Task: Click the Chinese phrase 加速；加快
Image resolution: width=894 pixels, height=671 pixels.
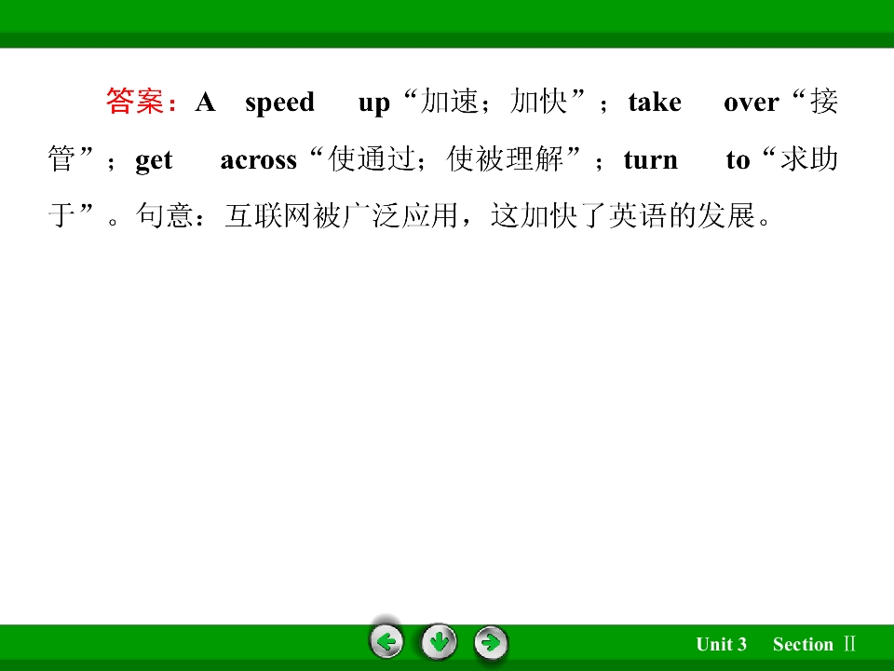Action: (x=494, y=102)
